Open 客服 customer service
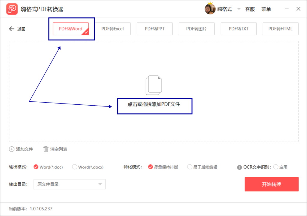This screenshot has width=307, height=216. (x=250, y=9)
